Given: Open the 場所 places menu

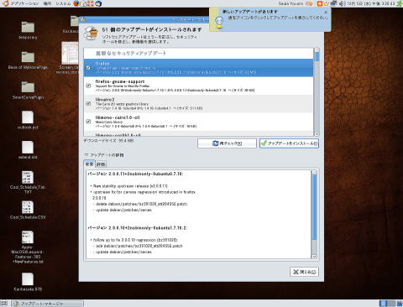Looking at the screenshot, I should (x=47, y=3).
